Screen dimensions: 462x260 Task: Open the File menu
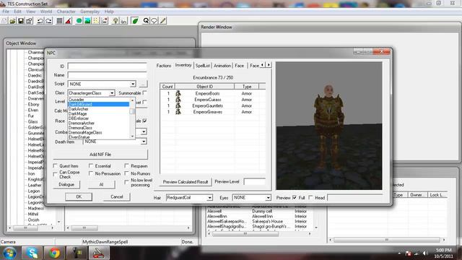click(x=6, y=12)
